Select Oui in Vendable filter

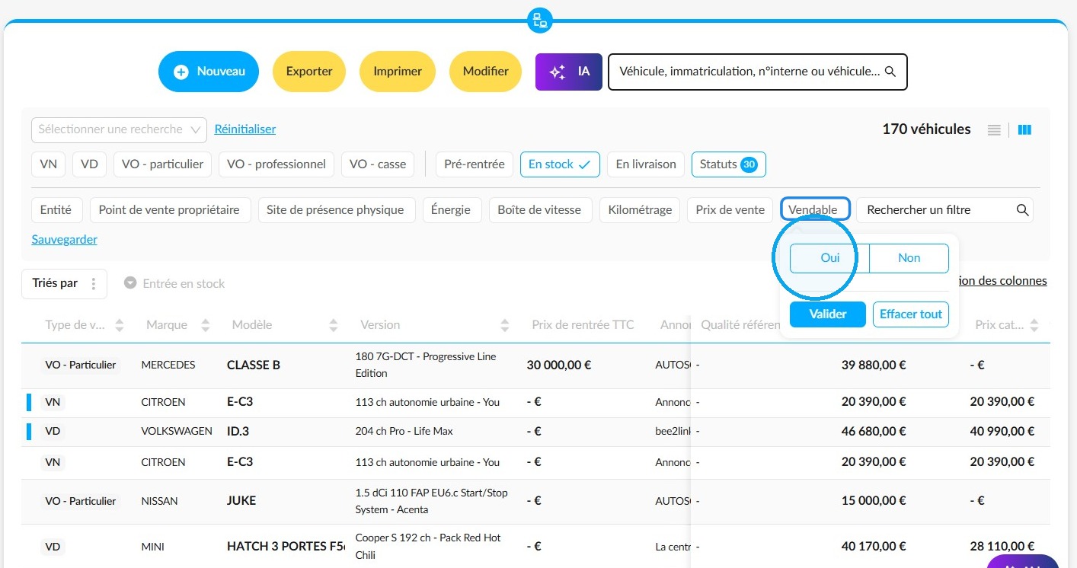pos(829,258)
